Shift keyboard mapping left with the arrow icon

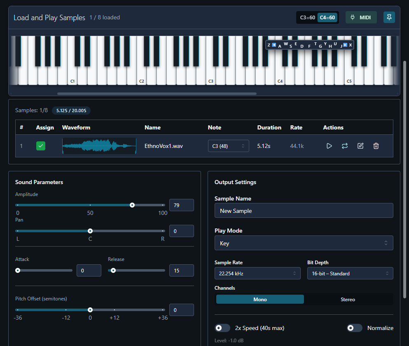click(x=274, y=45)
